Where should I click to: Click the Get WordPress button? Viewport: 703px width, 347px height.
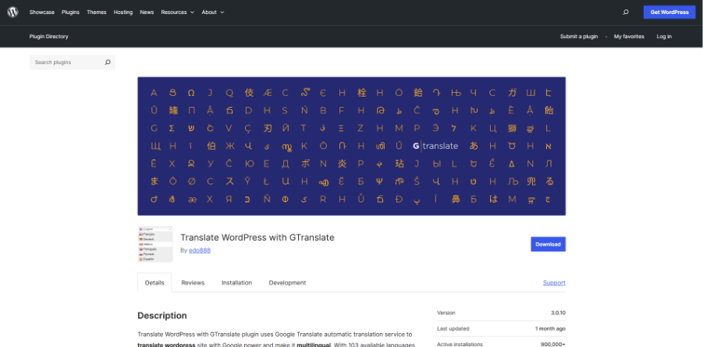click(x=669, y=12)
